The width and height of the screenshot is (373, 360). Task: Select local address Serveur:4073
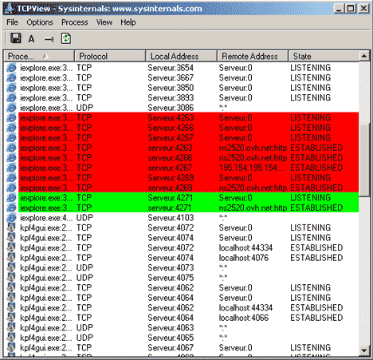click(x=171, y=267)
